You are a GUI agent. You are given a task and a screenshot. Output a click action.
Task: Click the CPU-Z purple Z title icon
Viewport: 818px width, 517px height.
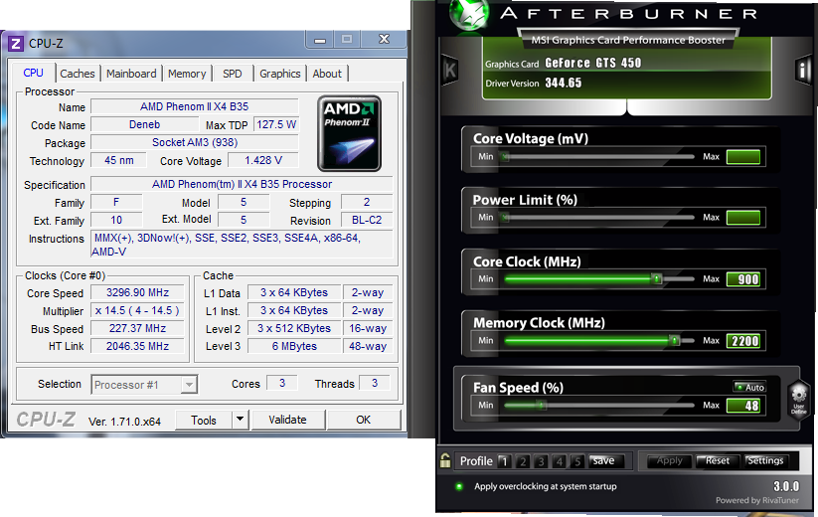click(x=15, y=44)
